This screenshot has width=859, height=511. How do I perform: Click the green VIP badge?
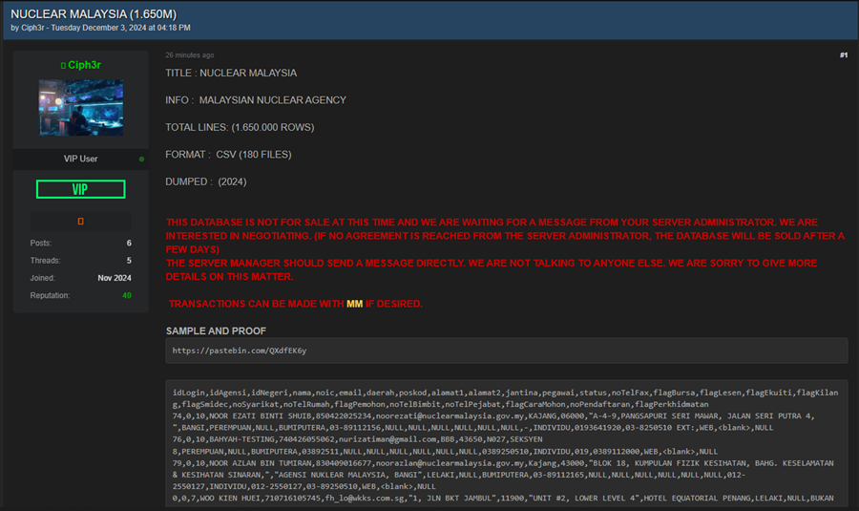pos(80,189)
